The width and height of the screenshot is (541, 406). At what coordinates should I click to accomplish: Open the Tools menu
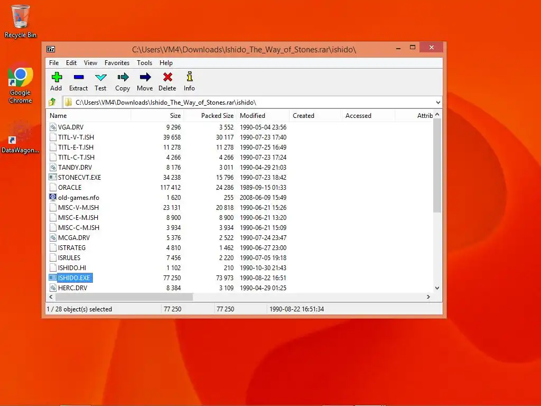[144, 63]
